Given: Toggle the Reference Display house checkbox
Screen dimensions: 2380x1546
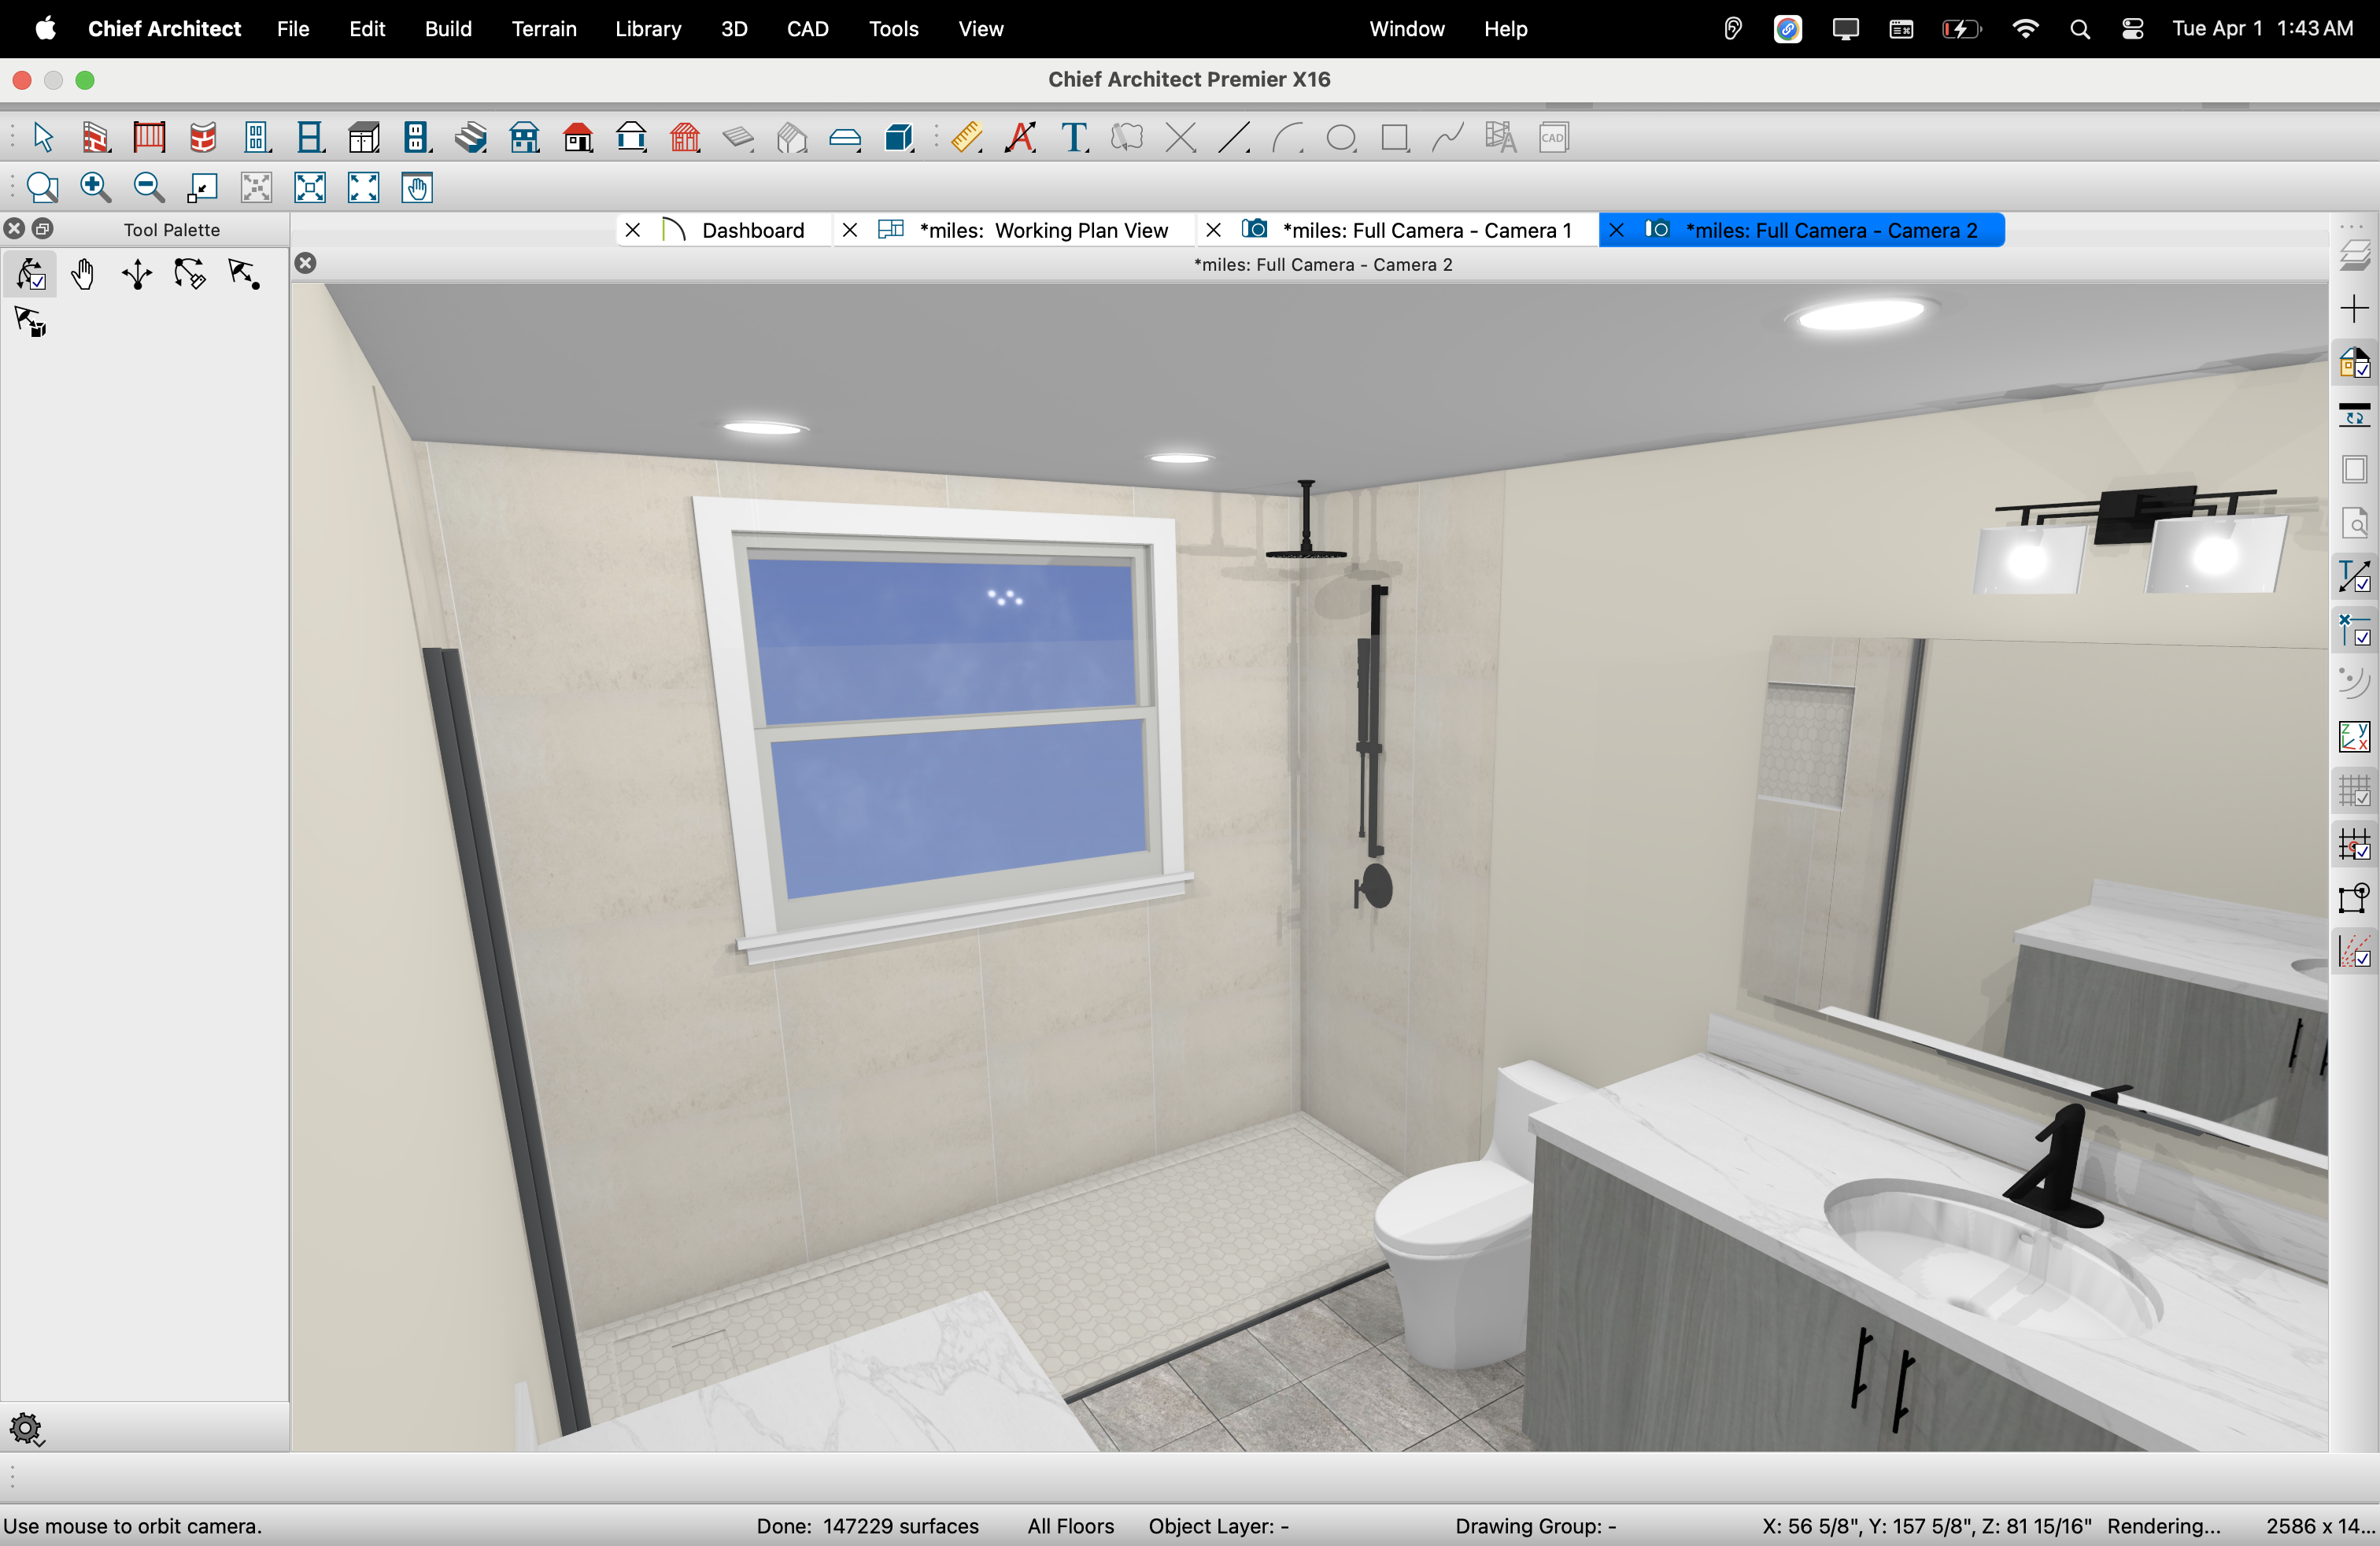Looking at the screenshot, I should pyautogui.click(x=2355, y=362).
